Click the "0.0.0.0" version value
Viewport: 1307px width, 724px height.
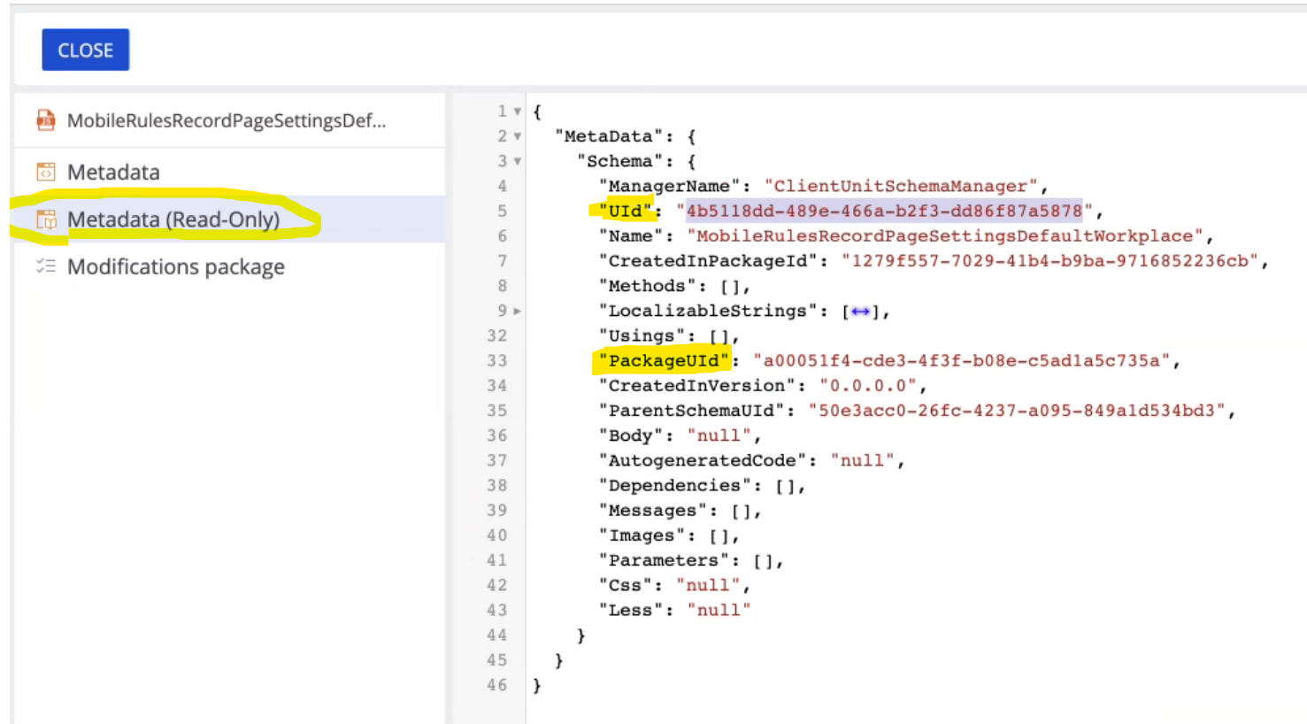click(x=868, y=386)
